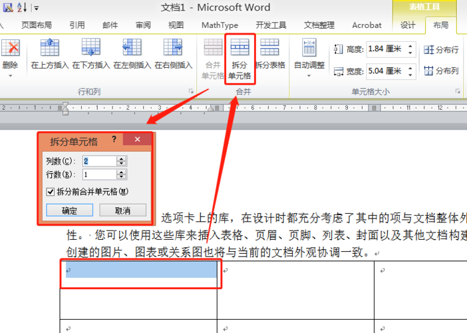Increase width with up spinner arrow
467x333 pixels.
410,68
